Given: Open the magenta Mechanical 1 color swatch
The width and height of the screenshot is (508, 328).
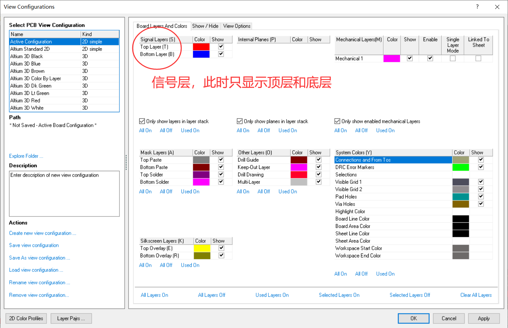Looking at the screenshot, I should (x=392, y=59).
